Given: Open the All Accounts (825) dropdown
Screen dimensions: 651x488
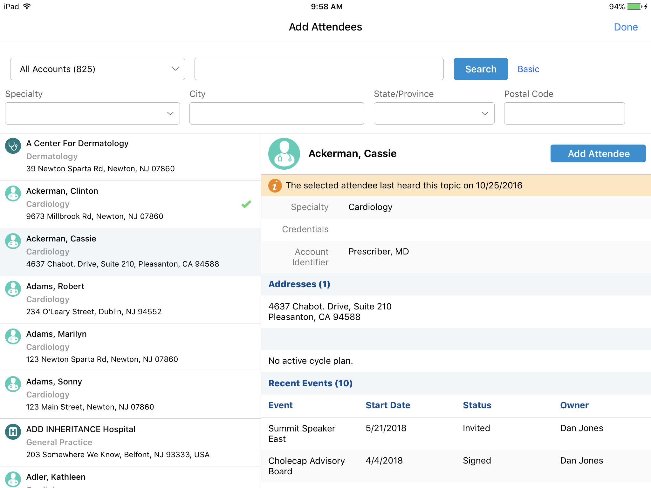Looking at the screenshot, I should [97, 69].
